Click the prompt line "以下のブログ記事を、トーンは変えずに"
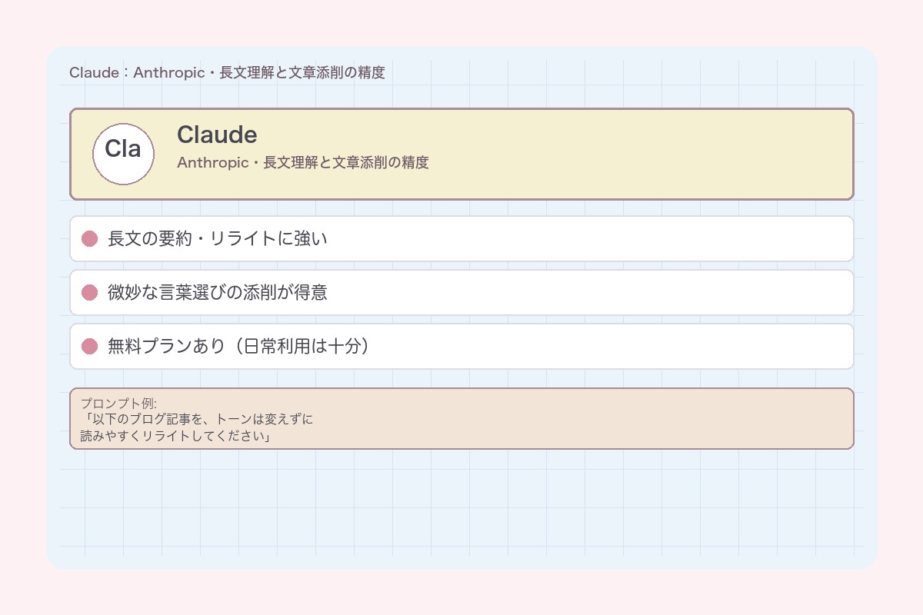The image size is (923, 615). coord(197,420)
